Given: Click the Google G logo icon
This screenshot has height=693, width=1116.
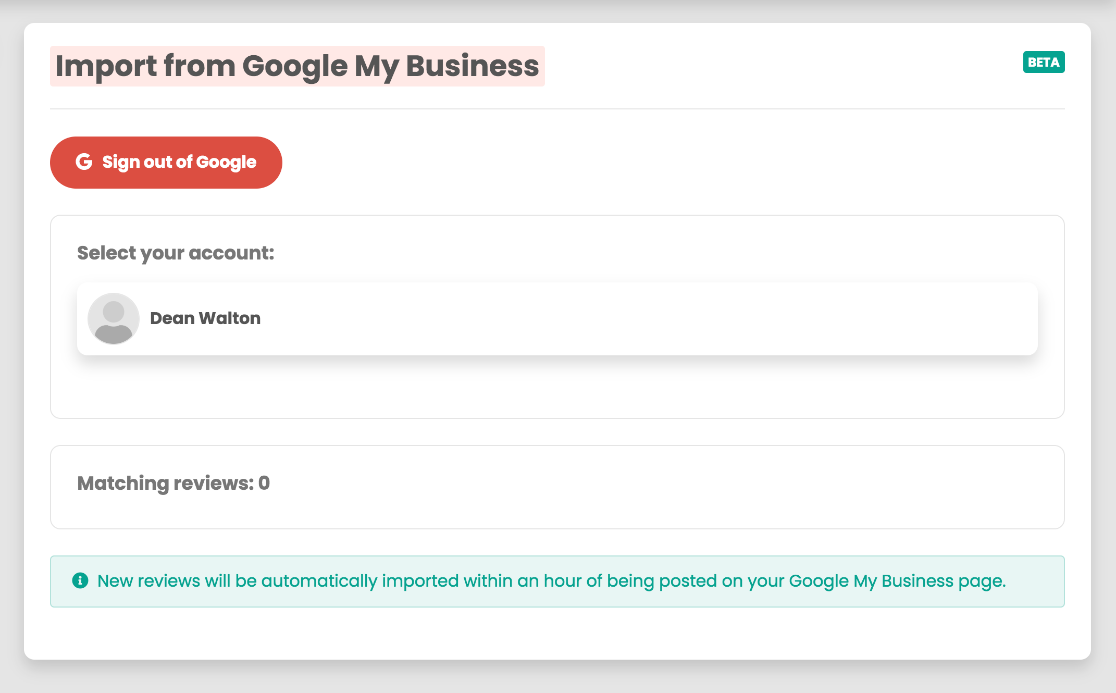Looking at the screenshot, I should tap(84, 162).
